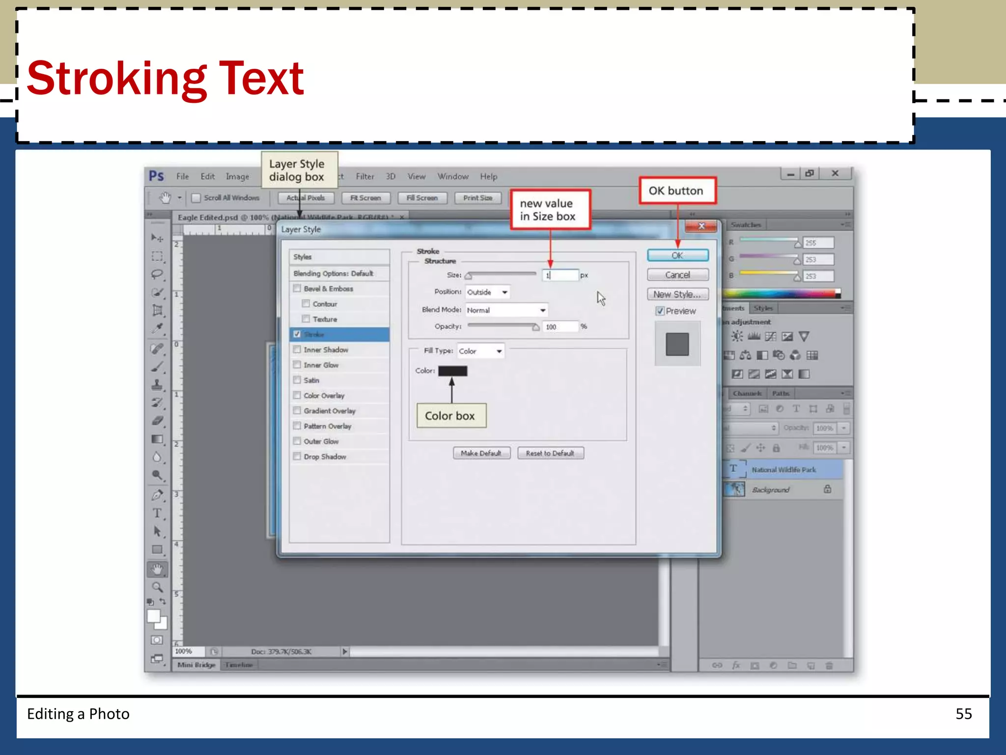Screen dimensions: 1006x755
Task: Select the Gradient tool
Action: click(x=157, y=439)
